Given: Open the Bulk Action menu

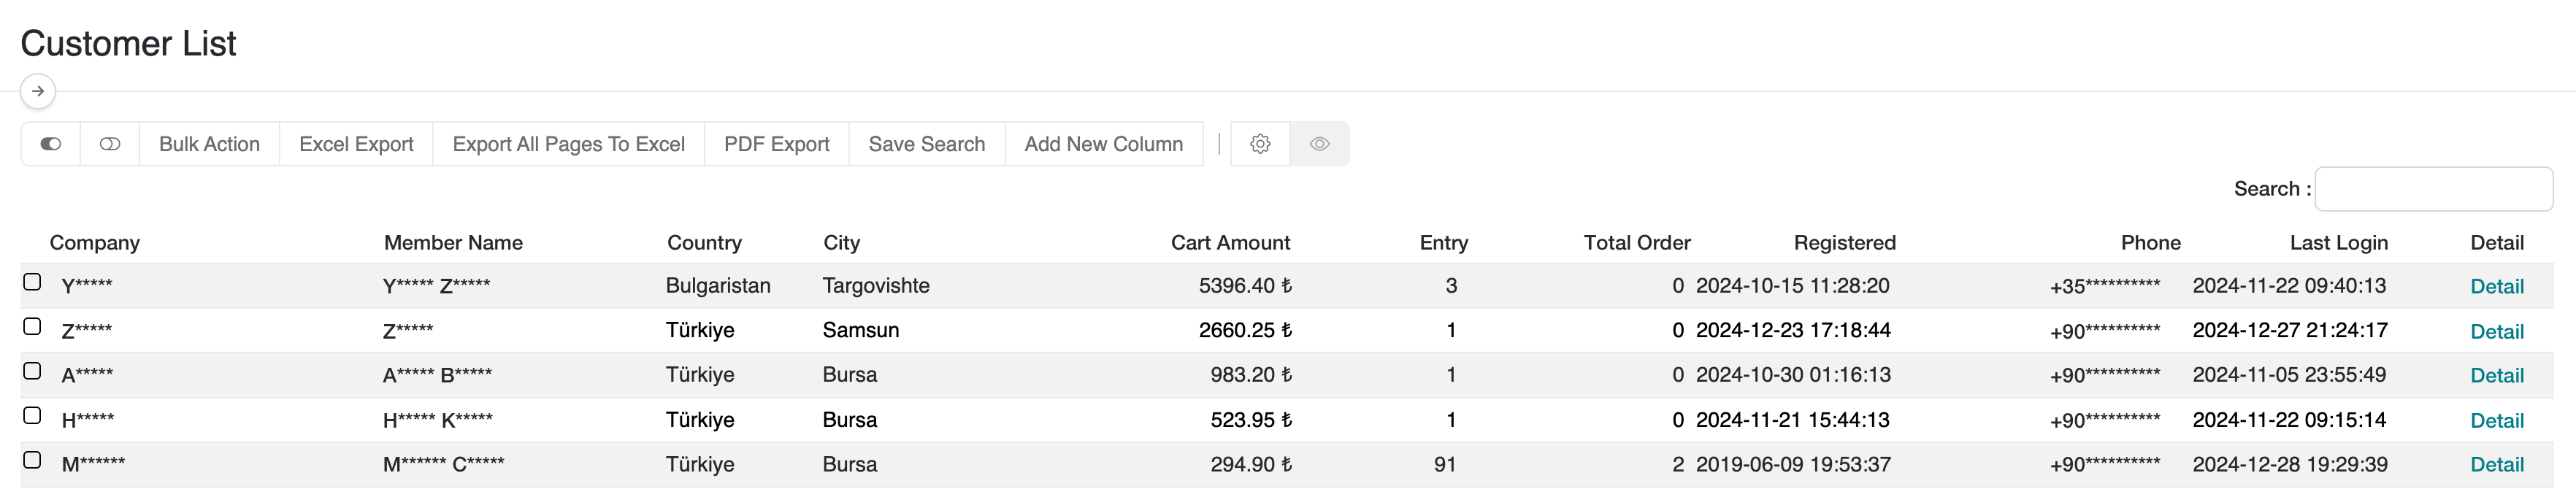Looking at the screenshot, I should pyautogui.click(x=209, y=144).
